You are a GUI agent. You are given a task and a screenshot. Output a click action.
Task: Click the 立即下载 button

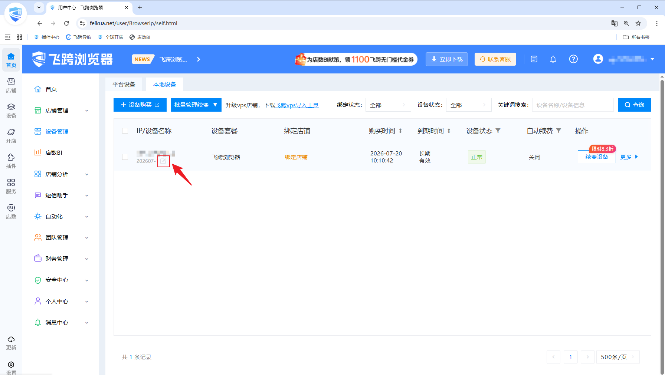(x=447, y=59)
